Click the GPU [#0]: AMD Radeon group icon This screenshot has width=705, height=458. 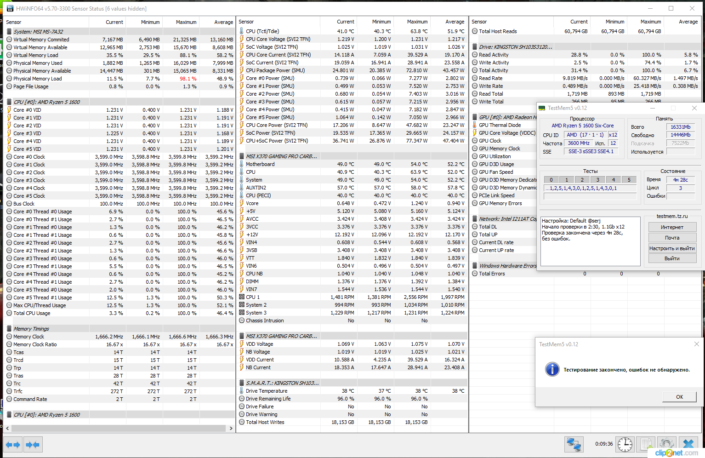tap(475, 117)
